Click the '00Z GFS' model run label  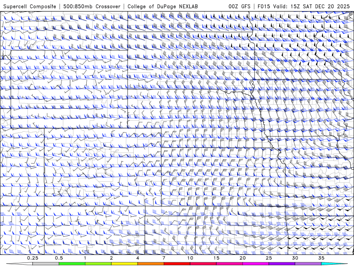click(239, 6)
